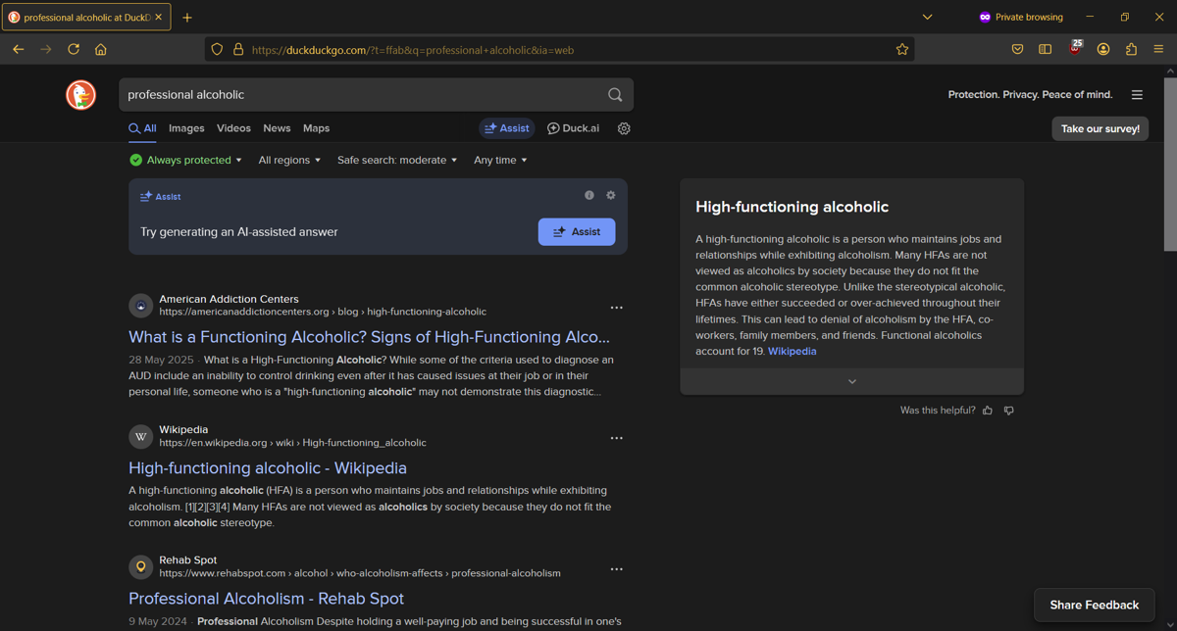This screenshot has width=1177, height=631.
Task: Open the All regions dropdown
Action: [289, 160]
